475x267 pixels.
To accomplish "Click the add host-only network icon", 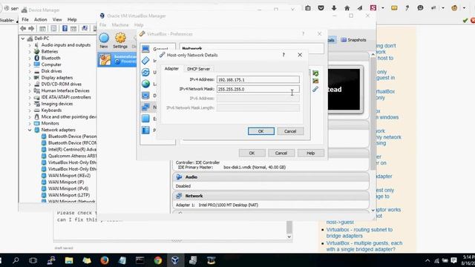I will point(315,73).
